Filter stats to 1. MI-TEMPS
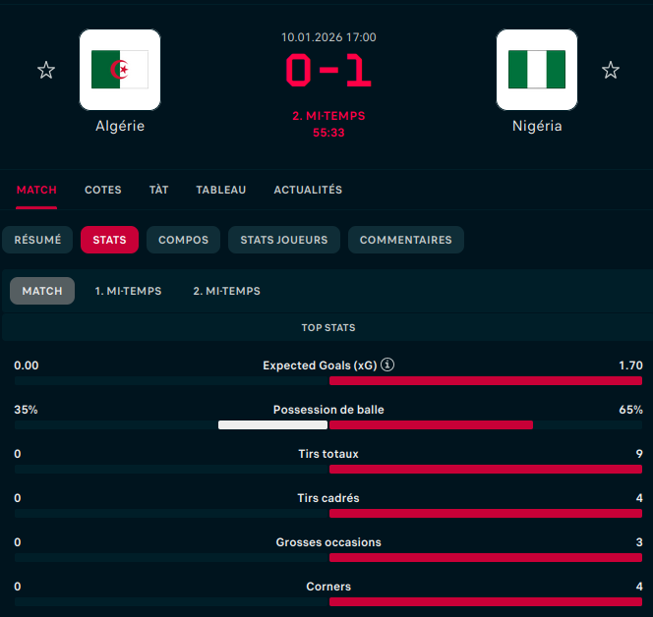653x617 pixels. point(128,291)
